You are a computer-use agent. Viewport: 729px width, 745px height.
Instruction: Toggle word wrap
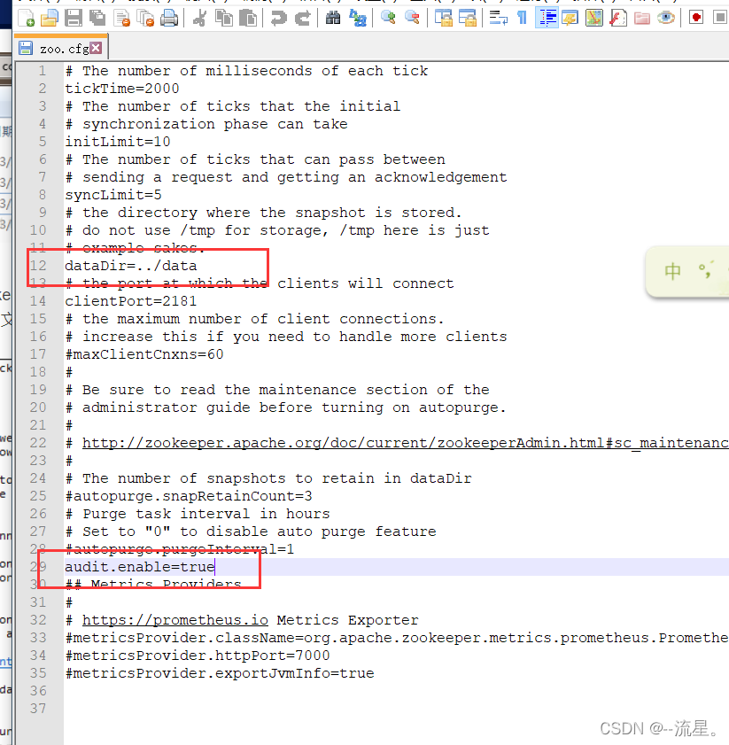(498, 18)
